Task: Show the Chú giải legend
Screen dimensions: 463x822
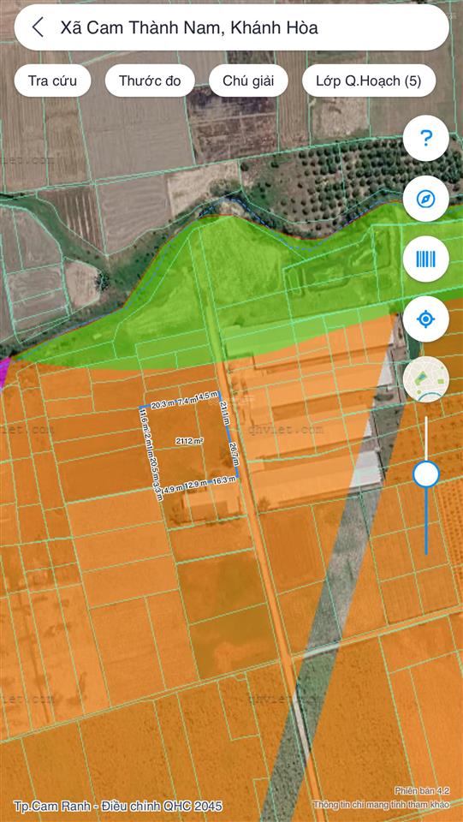Action: tap(248, 80)
